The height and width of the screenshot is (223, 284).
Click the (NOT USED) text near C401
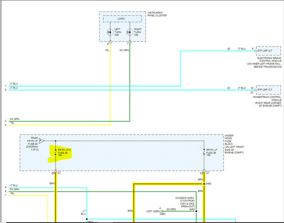pos(153,211)
